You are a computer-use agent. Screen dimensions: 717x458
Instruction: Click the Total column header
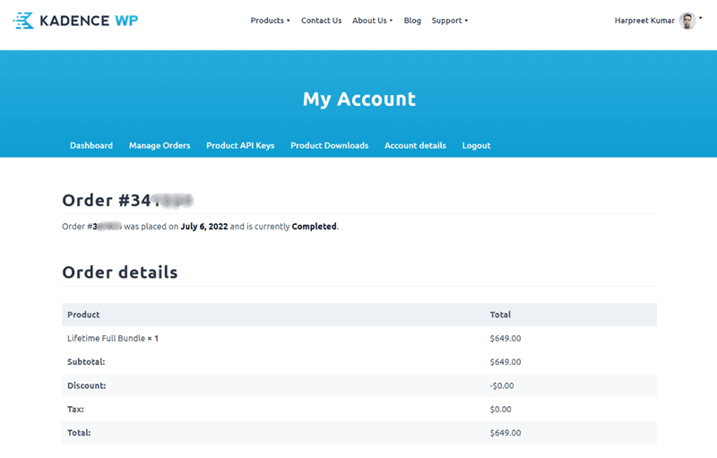(x=500, y=315)
